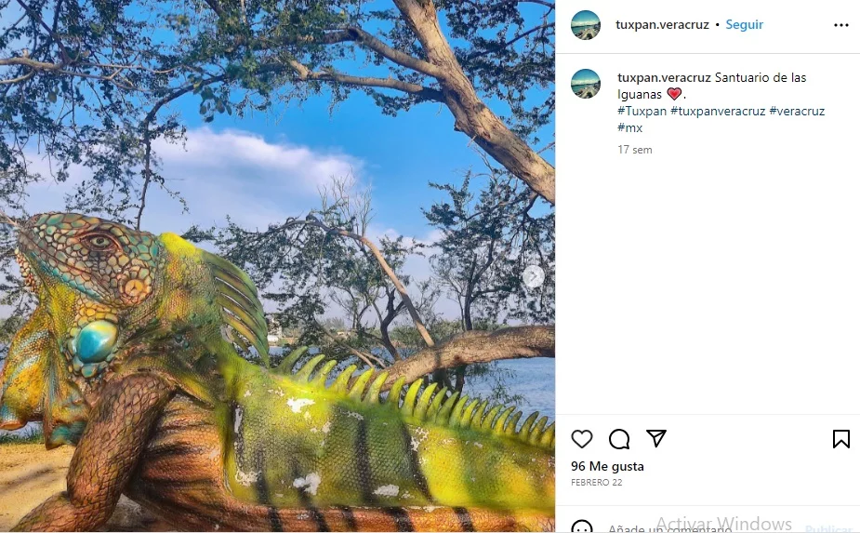Screen dimensions: 860x533
Task: Open the #mx hashtag
Action: pos(629,127)
